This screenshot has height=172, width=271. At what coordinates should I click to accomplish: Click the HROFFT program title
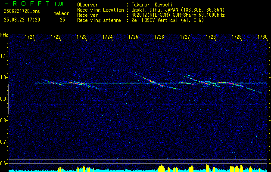(x=27, y=3)
